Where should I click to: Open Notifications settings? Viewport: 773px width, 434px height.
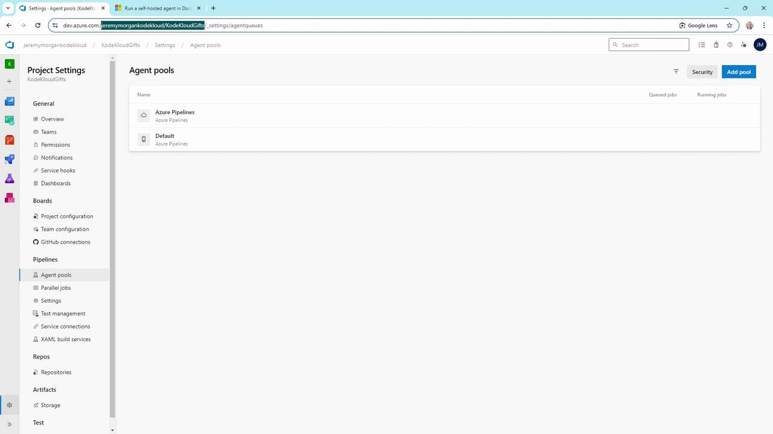pyautogui.click(x=56, y=158)
